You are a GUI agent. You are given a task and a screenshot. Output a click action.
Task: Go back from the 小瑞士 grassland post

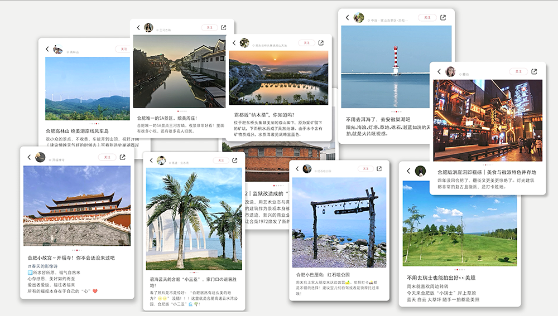[x=409, y=171]
